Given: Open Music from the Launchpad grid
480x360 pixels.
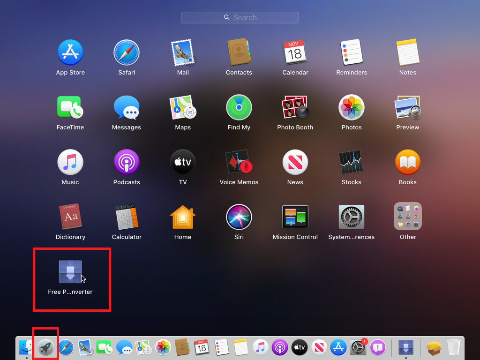Looking at the screenshot, I should [70, 162].
